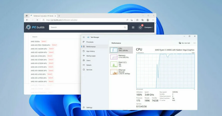Select the Ethernet performance item

coord(121,72)
